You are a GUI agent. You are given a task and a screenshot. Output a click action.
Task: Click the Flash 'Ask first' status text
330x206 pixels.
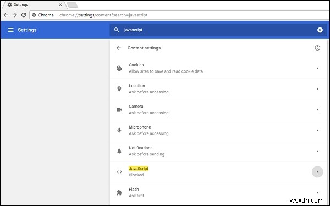(136, 196)
